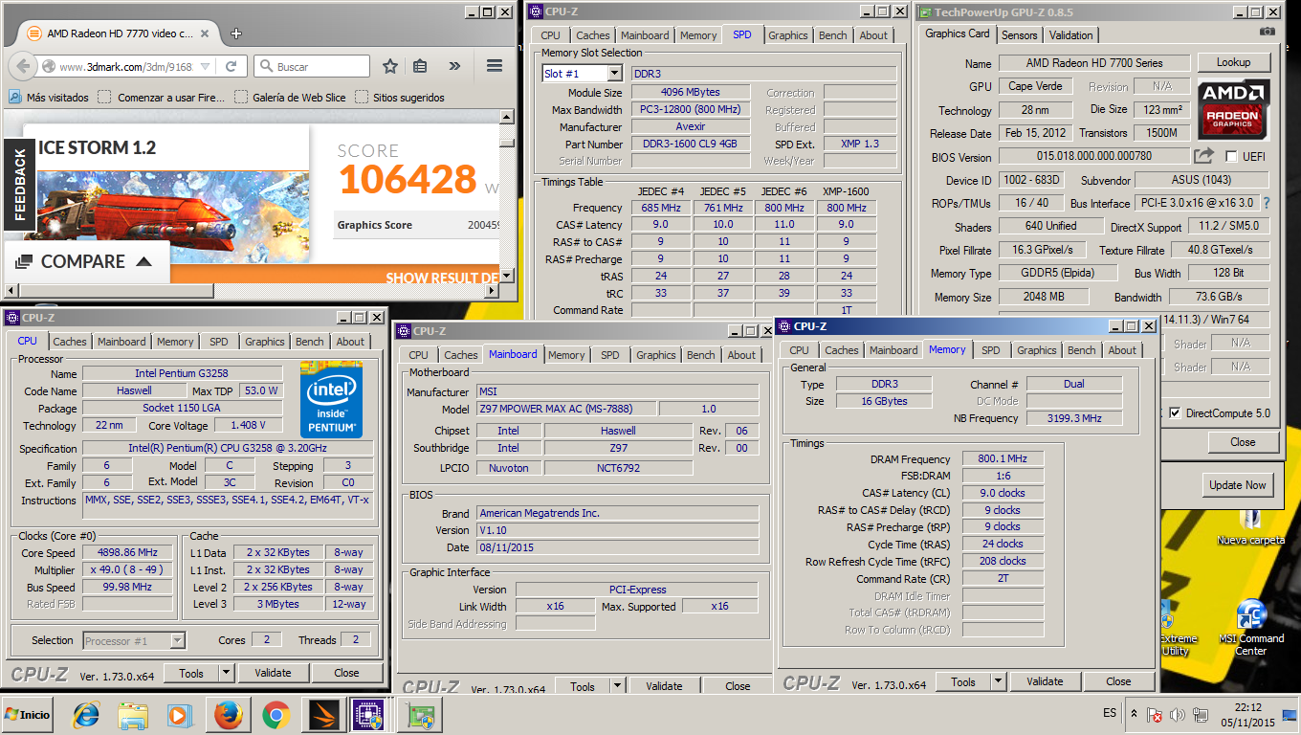
Task: Launch Windows Media Player from taskbar
Action: [179, 715]
